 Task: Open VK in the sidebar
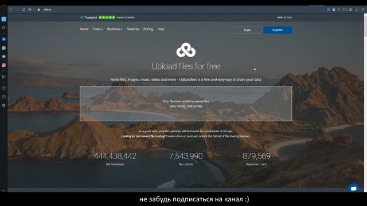pos(4,57)
